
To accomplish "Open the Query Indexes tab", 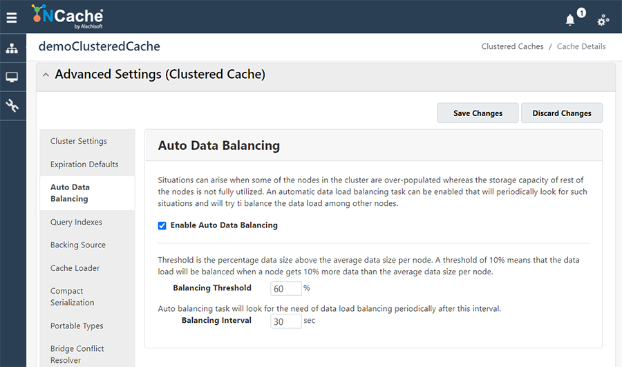I will coord(76,222).
